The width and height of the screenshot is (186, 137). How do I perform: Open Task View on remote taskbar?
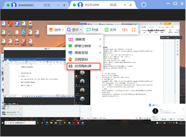pos(42,123)
